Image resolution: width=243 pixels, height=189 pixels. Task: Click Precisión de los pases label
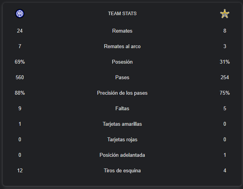122,93
